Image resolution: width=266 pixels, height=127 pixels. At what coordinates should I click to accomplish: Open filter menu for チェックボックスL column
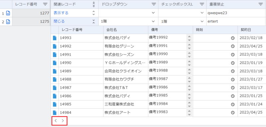(x=202, y=4)
